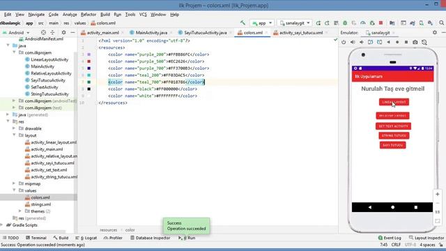Expand the drawable folder
The image size is (446, 251).
14,128
